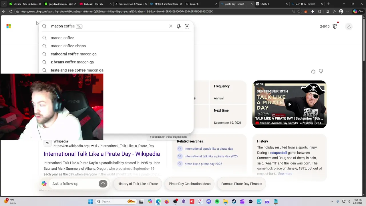Open the profile account icon

[x=349, y=27]
